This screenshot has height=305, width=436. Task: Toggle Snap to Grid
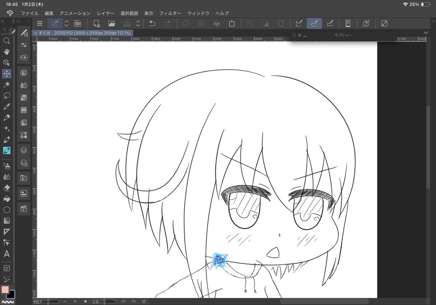click(330, 24)
